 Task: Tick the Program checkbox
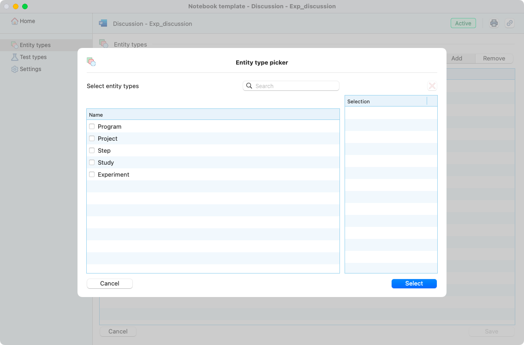point(92,126)
